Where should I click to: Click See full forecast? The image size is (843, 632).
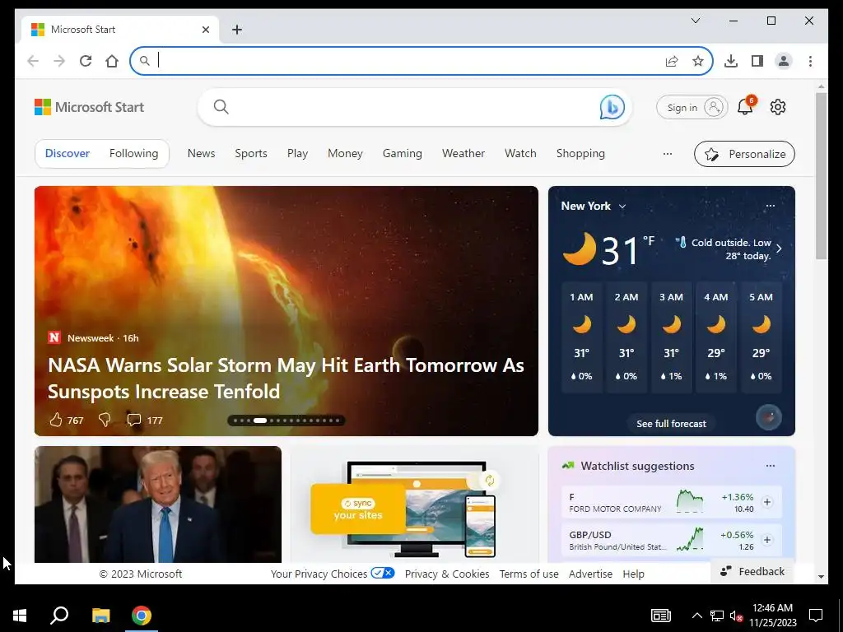(671, 424)
